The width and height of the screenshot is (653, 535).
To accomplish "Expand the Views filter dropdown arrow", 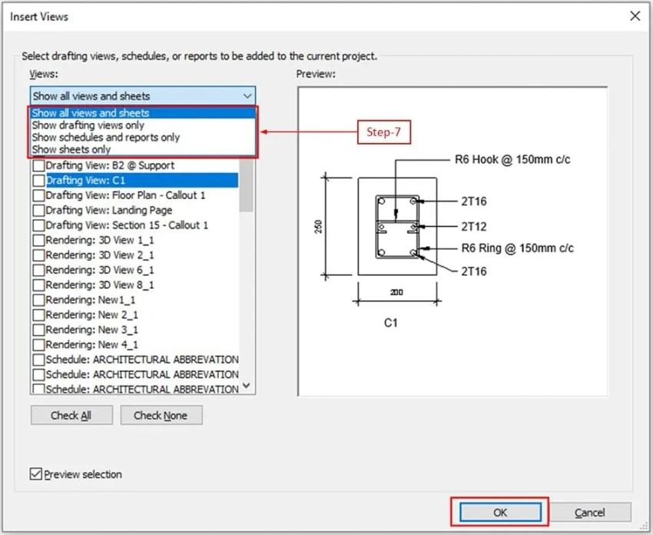I will 247,96.
